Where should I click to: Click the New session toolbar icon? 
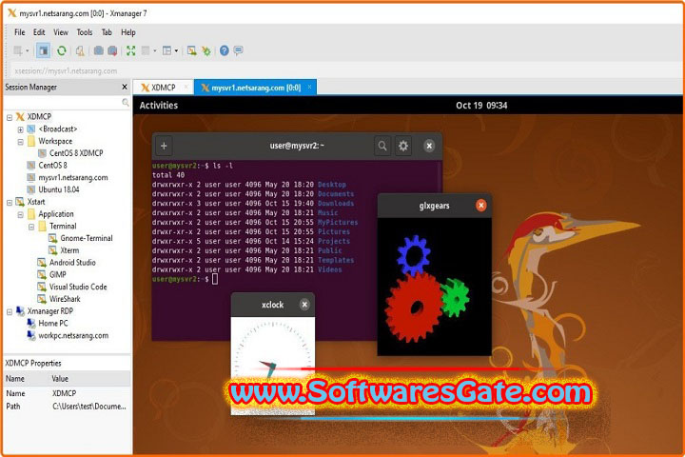pos(17,50)
